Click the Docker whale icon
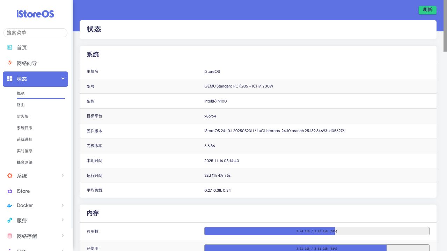 click(10, 206)
